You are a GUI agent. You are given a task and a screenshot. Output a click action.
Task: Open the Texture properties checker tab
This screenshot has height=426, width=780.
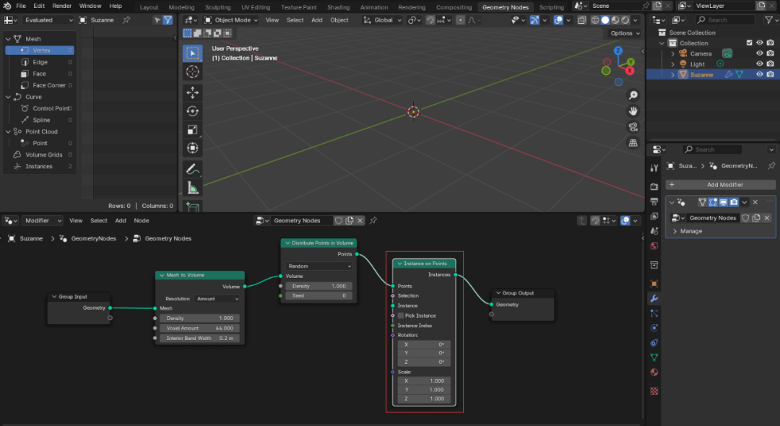click(654, 391)
